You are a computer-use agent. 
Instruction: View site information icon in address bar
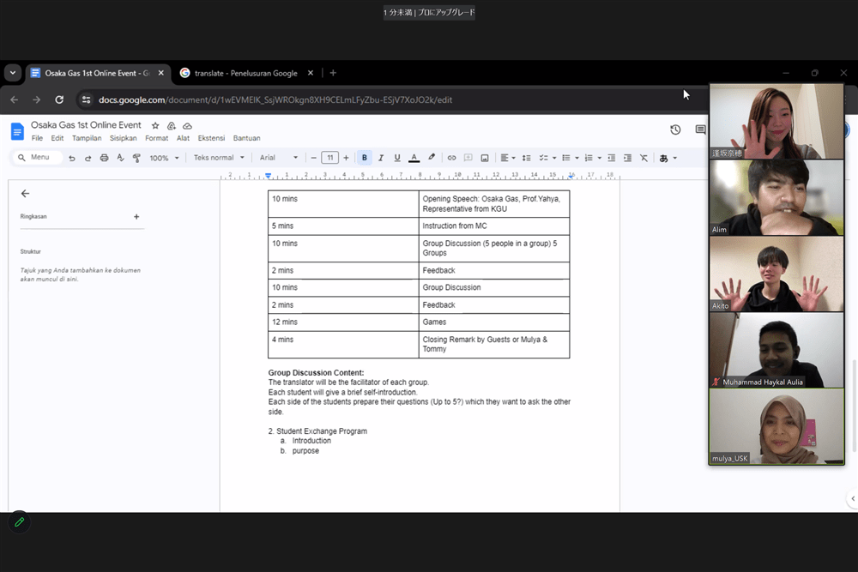tap(86, 99)
